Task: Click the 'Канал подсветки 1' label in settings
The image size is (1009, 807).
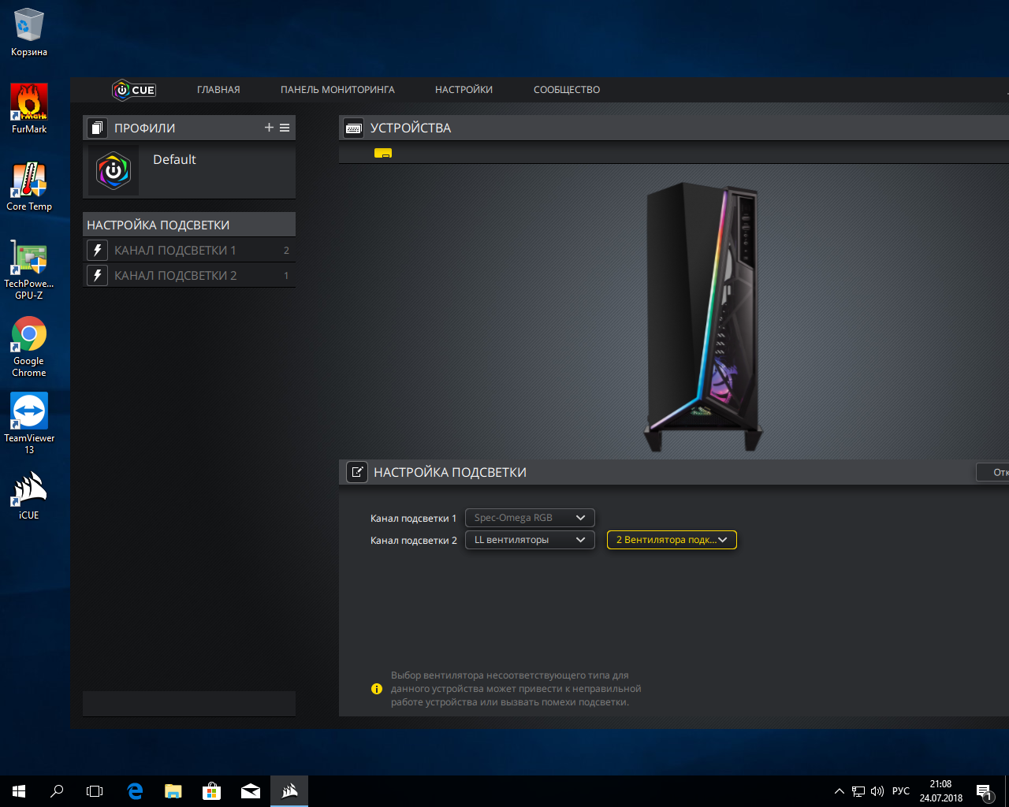Action: click(413, 519)
